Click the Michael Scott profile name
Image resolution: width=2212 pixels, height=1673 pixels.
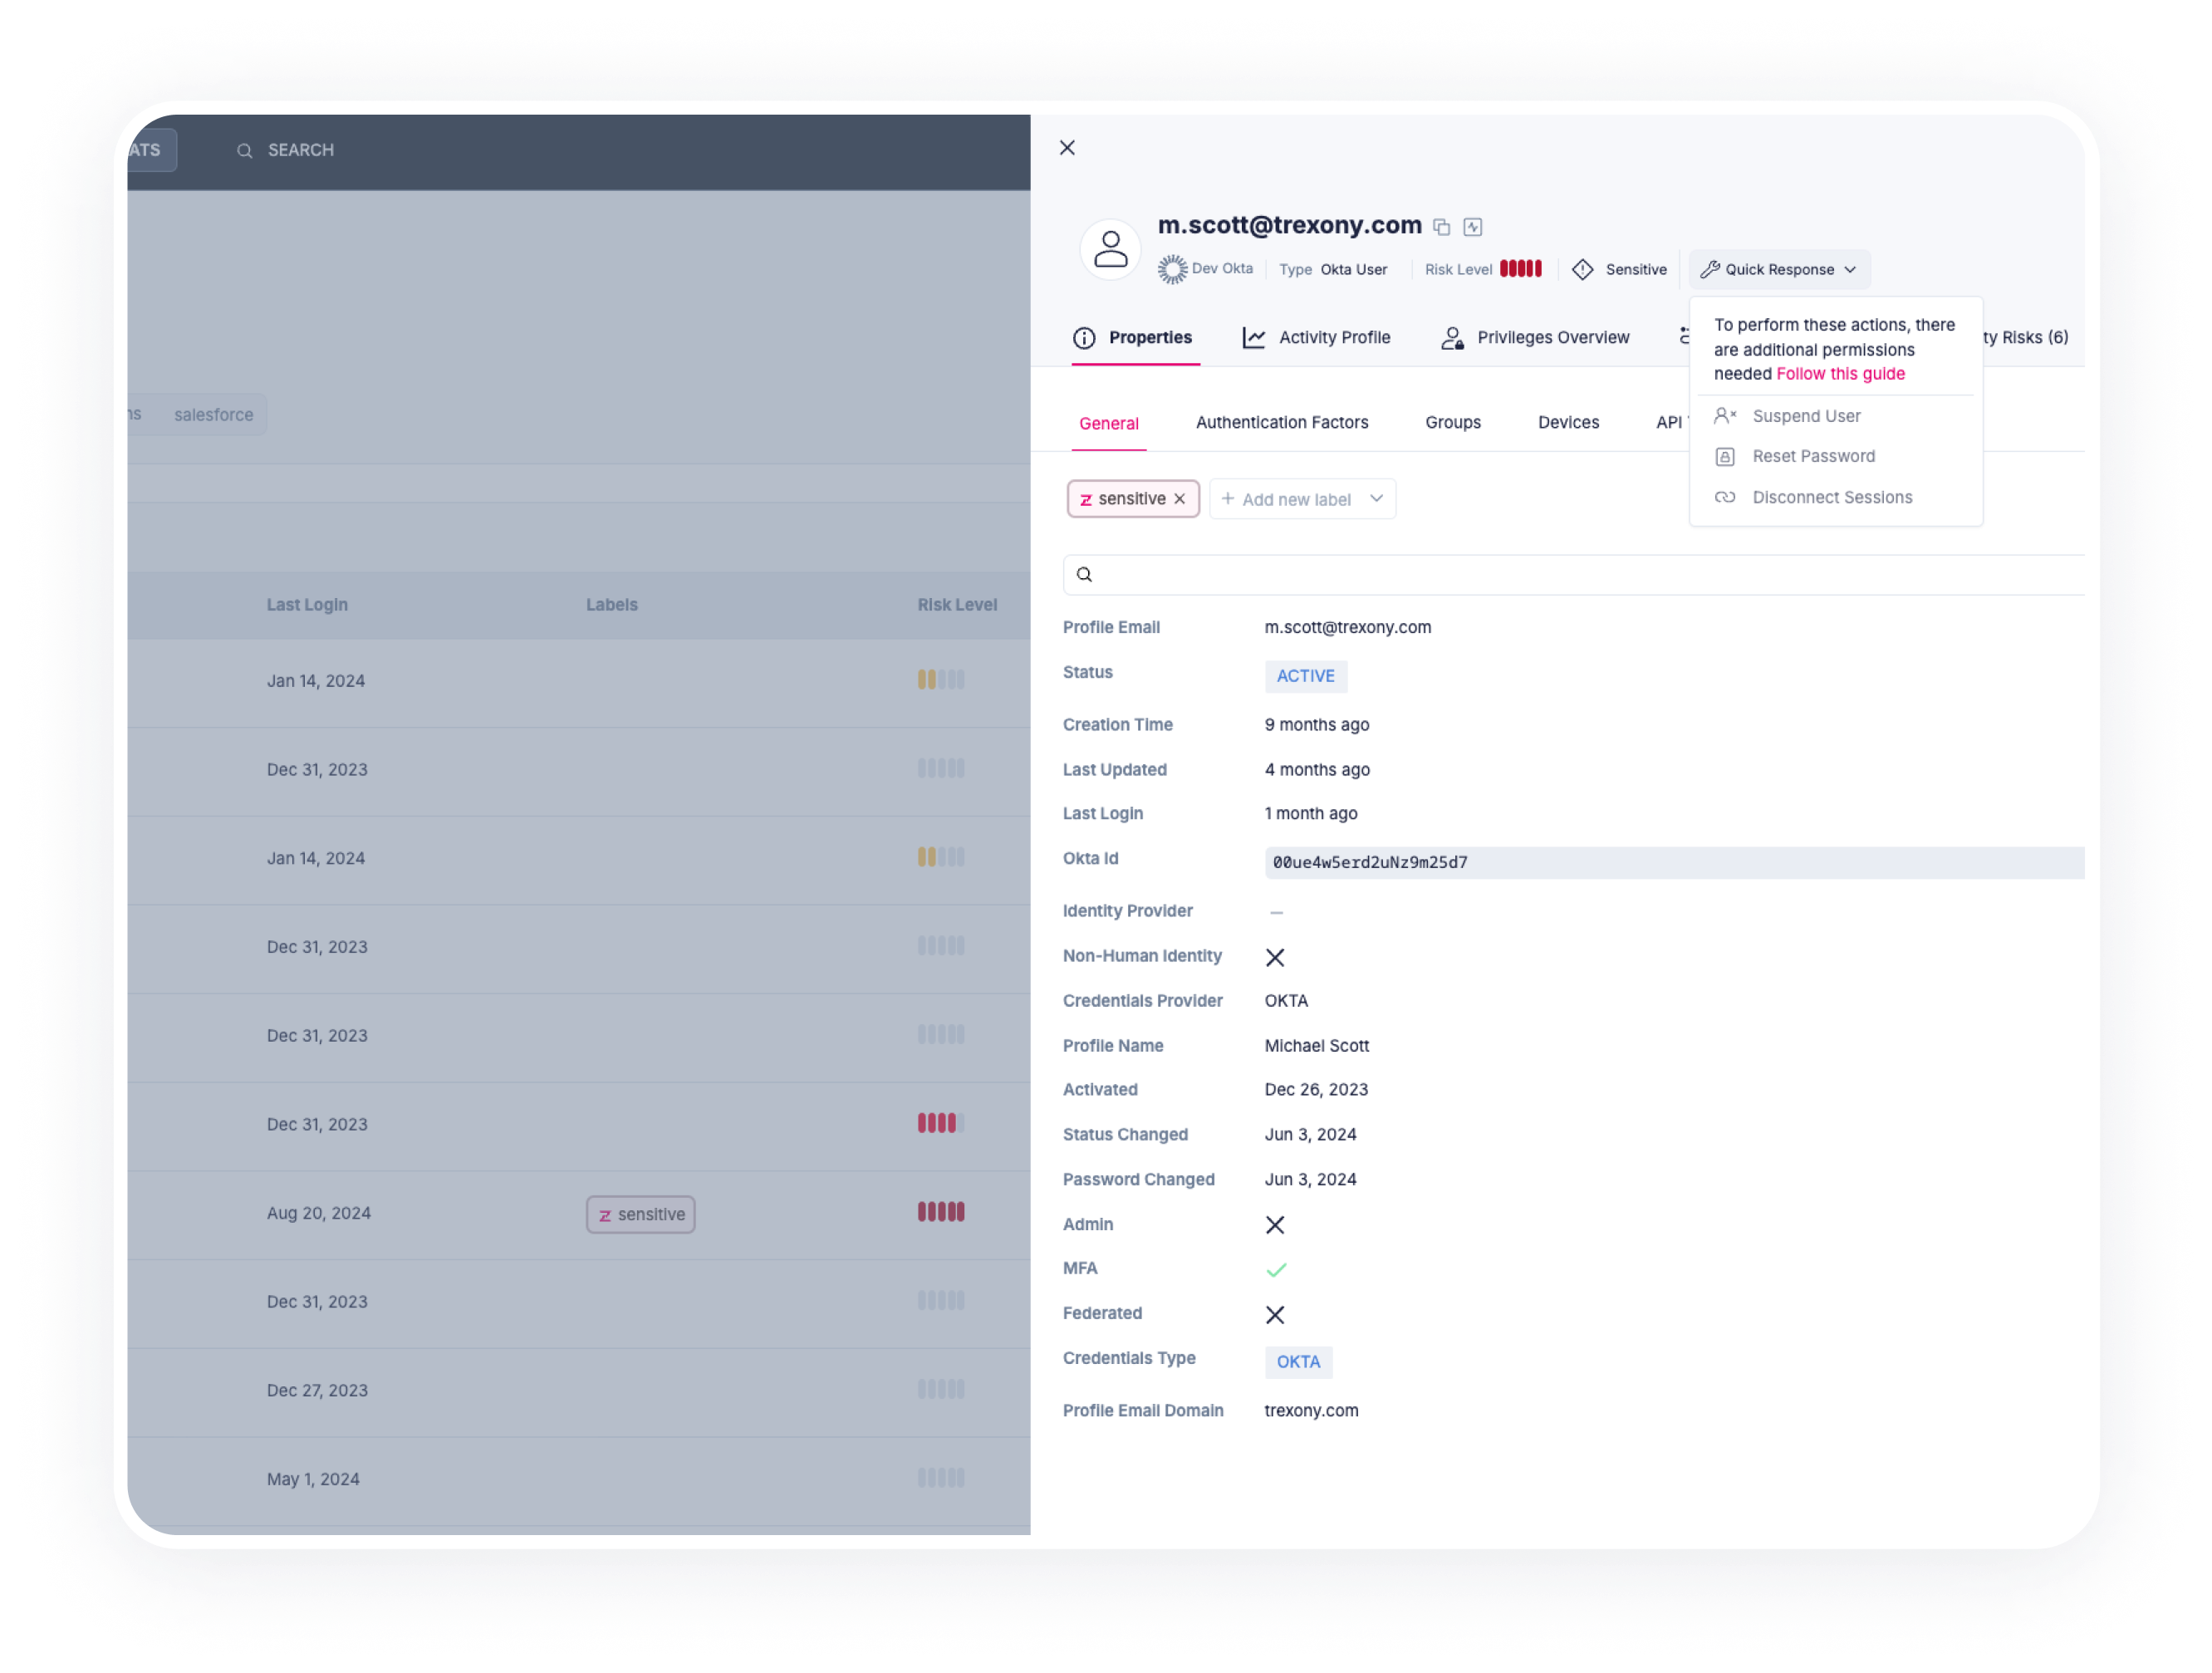pyautogui.click(x=1316, y=1046)
